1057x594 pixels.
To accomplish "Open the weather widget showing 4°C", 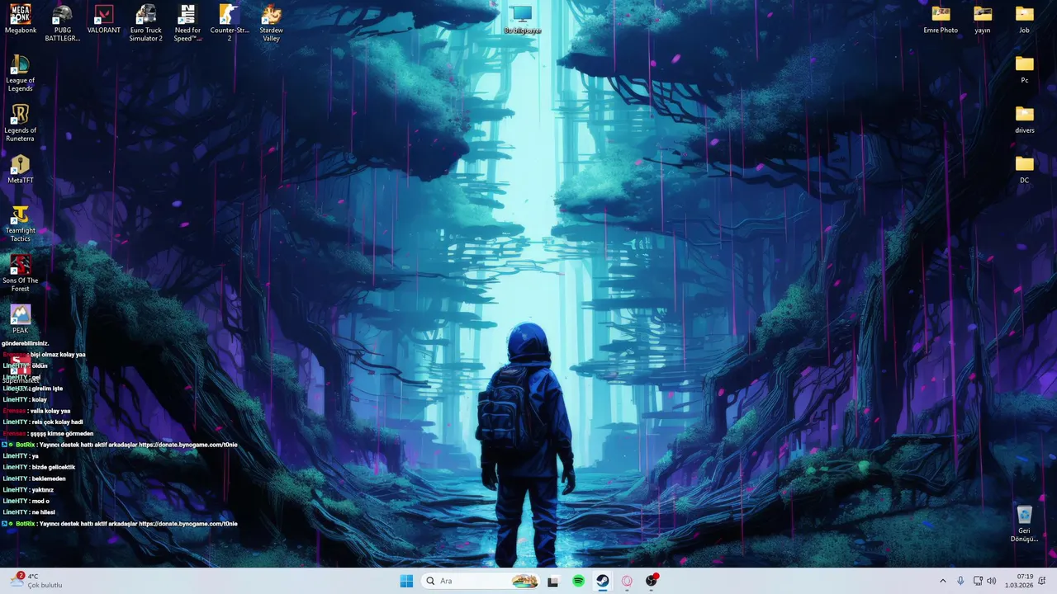I will pos(36,581).
